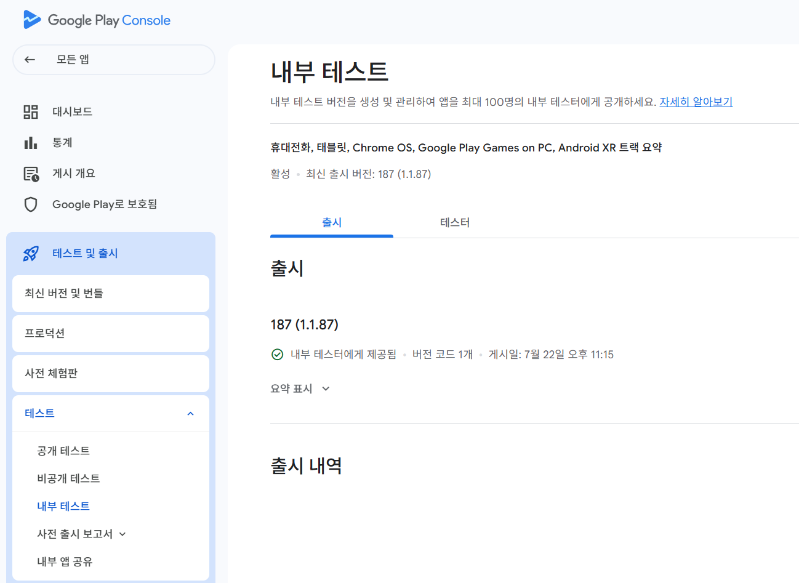The height and width of the screenshot is (583, 799).
Task: Click the rocket icon for 테스트 및 출시
Action: point(31,254)
